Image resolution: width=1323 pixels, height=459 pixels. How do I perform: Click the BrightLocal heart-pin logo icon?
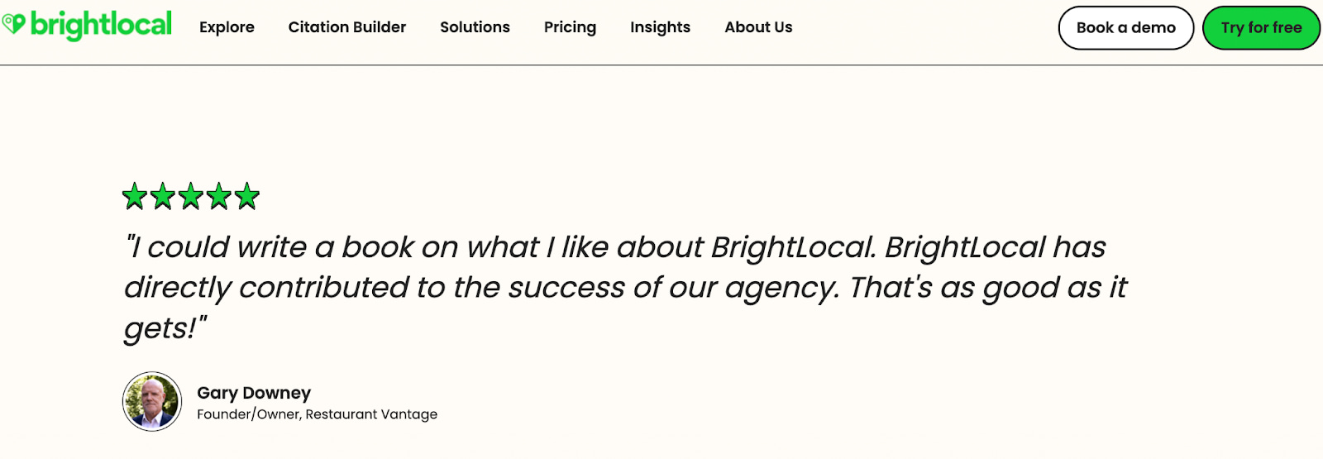pyautogui.click(x=13, y=23)
